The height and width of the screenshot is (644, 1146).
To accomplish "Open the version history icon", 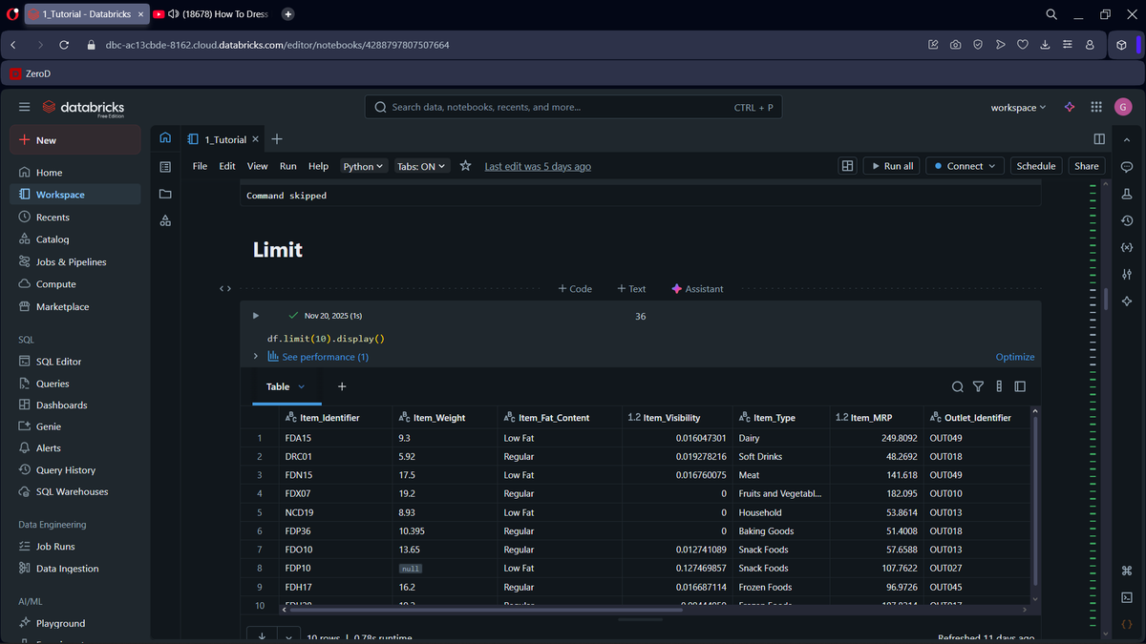I will coord(1127,220).
